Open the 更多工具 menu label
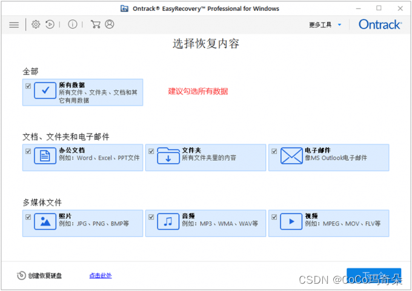Viewport: 412px width, 291px height. [x=321, y=25]
